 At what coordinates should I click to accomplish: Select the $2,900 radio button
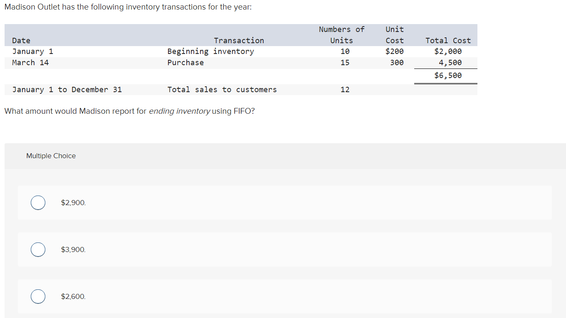click(x=38, y=203)
